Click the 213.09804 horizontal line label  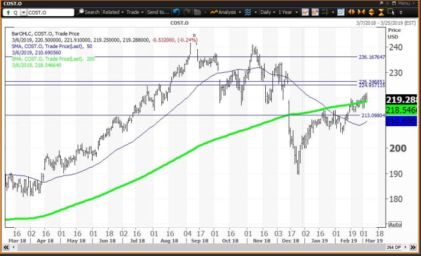373,115
